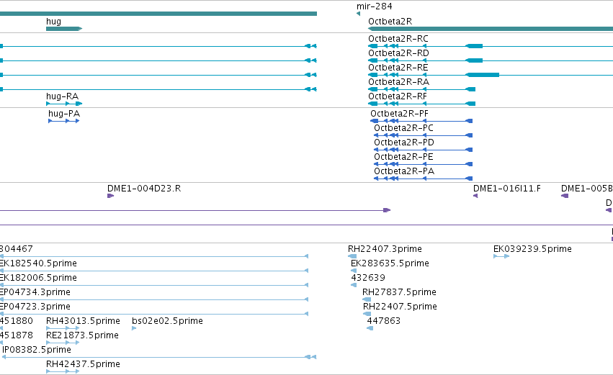The image size is (613, 375).
Task: Click the DME1-004D23.R arrow glyph
Action: pos(111,196)
